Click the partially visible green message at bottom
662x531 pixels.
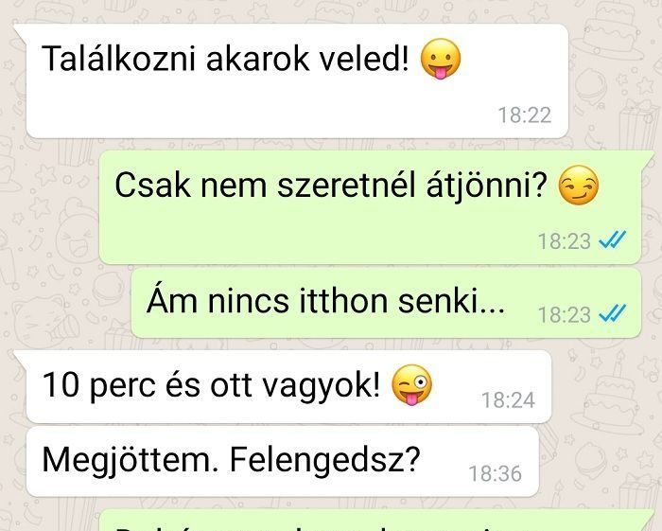376,520
